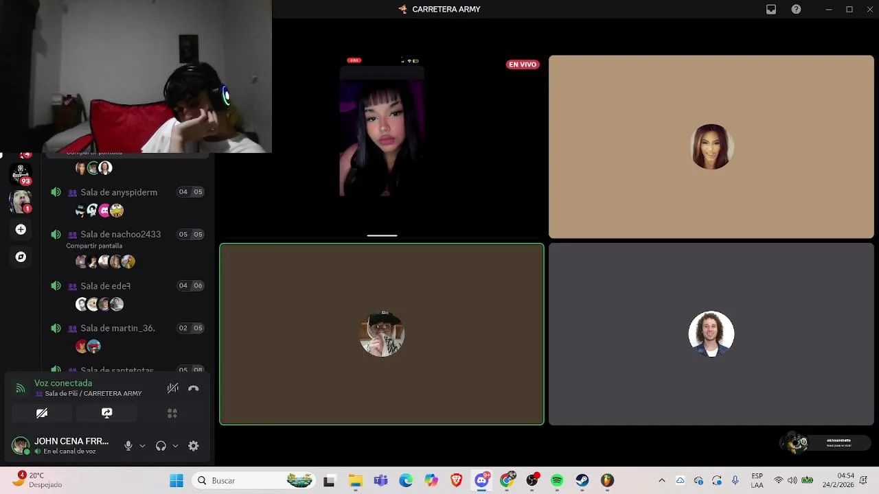This screenshot has width=879, height=494.
Task: Share your screen button
Action: (106, 413)
